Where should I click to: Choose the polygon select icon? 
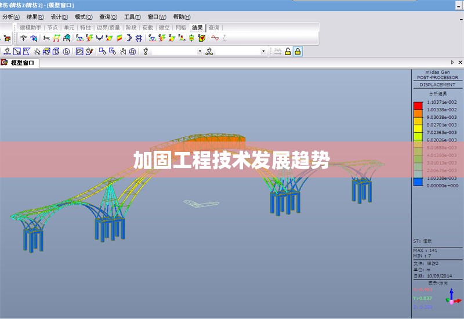coord(27,52)
